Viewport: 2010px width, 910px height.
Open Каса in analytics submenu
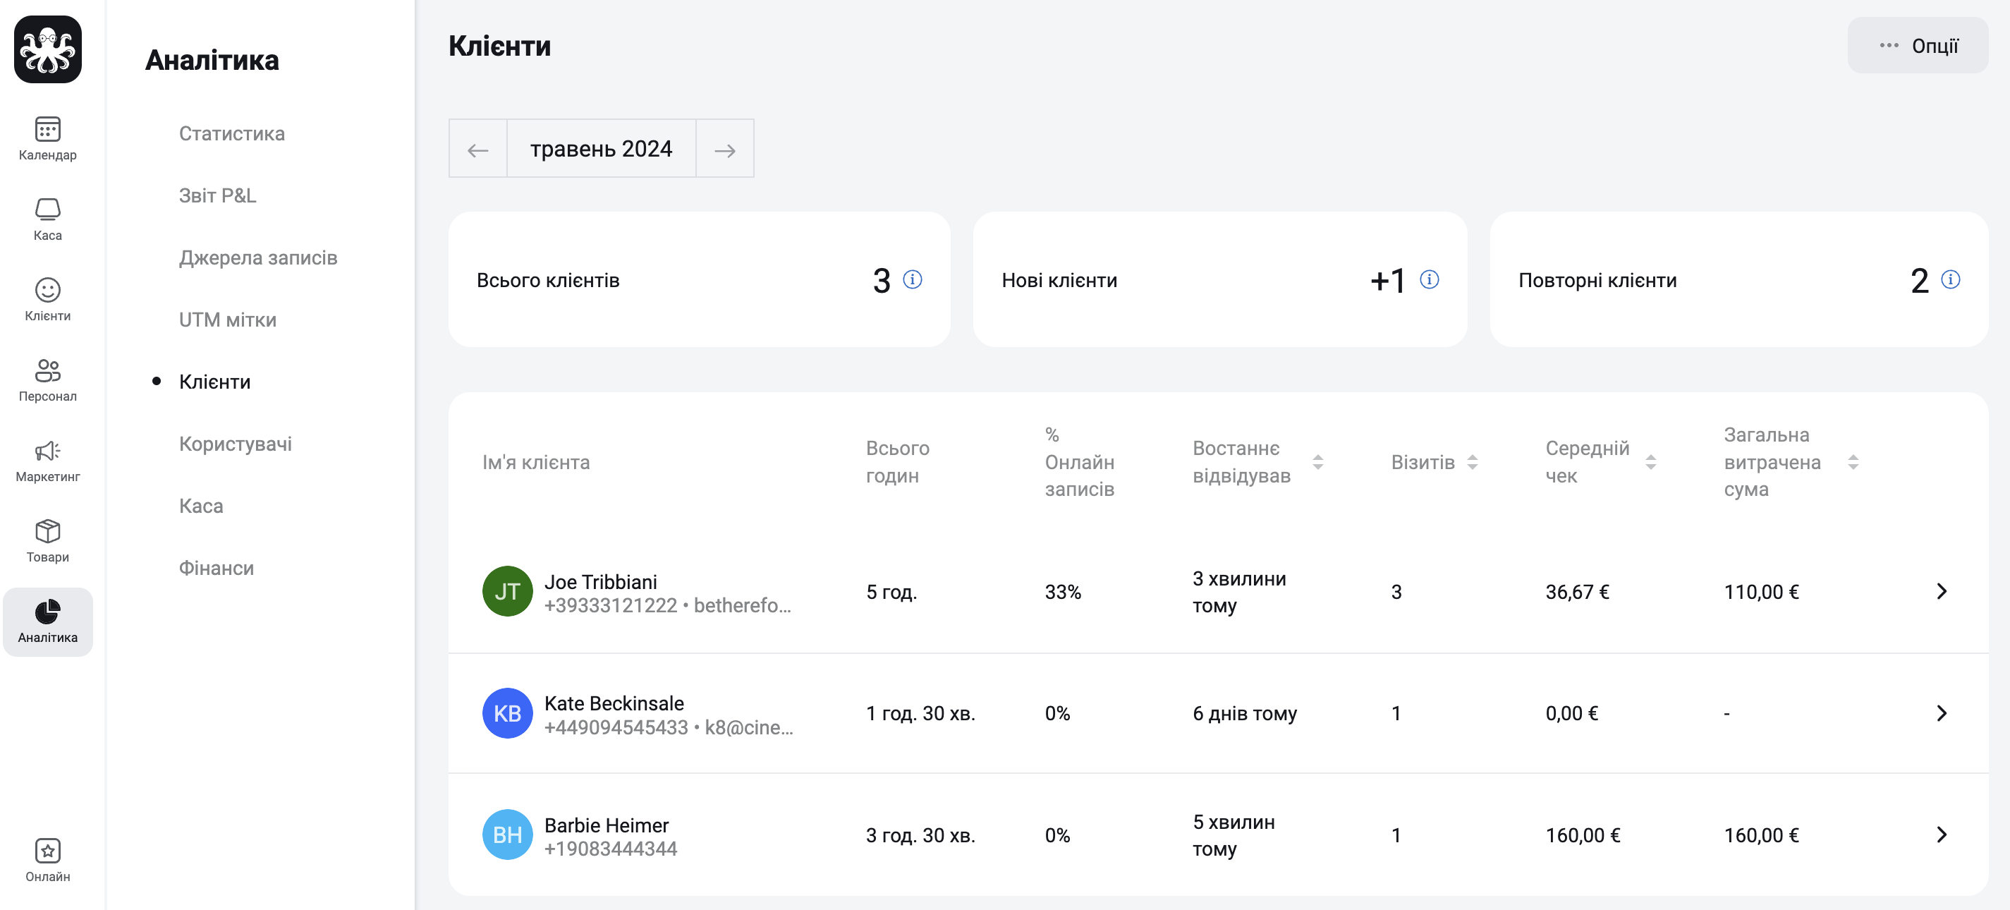coord(201,506)
